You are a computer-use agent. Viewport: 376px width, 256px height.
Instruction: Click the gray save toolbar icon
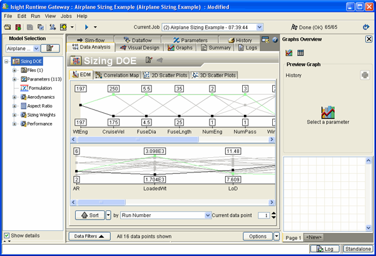30,27
